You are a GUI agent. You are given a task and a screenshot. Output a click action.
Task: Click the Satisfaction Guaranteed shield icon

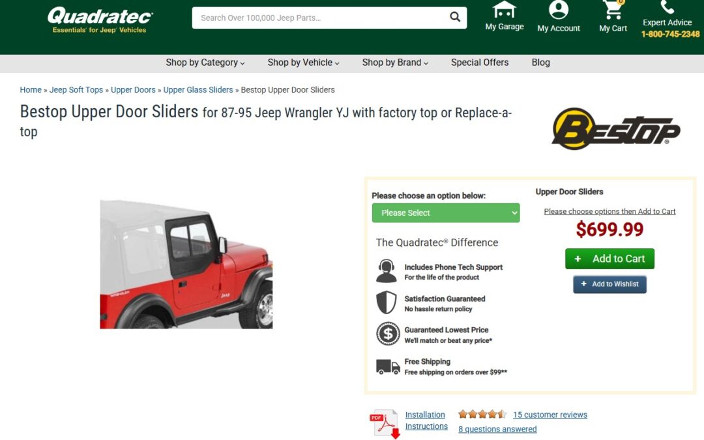[x=387, y=302]
